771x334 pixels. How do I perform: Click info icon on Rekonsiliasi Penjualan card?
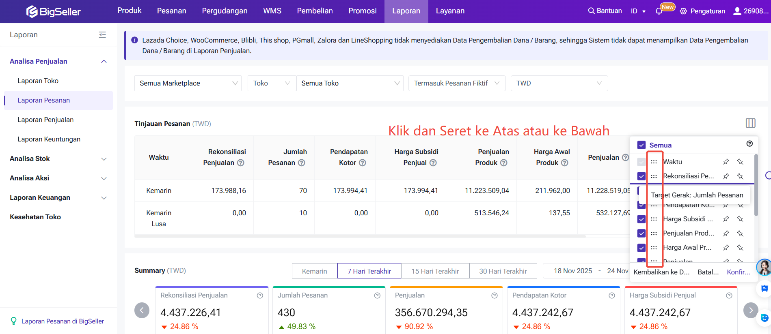pos(260,295)
